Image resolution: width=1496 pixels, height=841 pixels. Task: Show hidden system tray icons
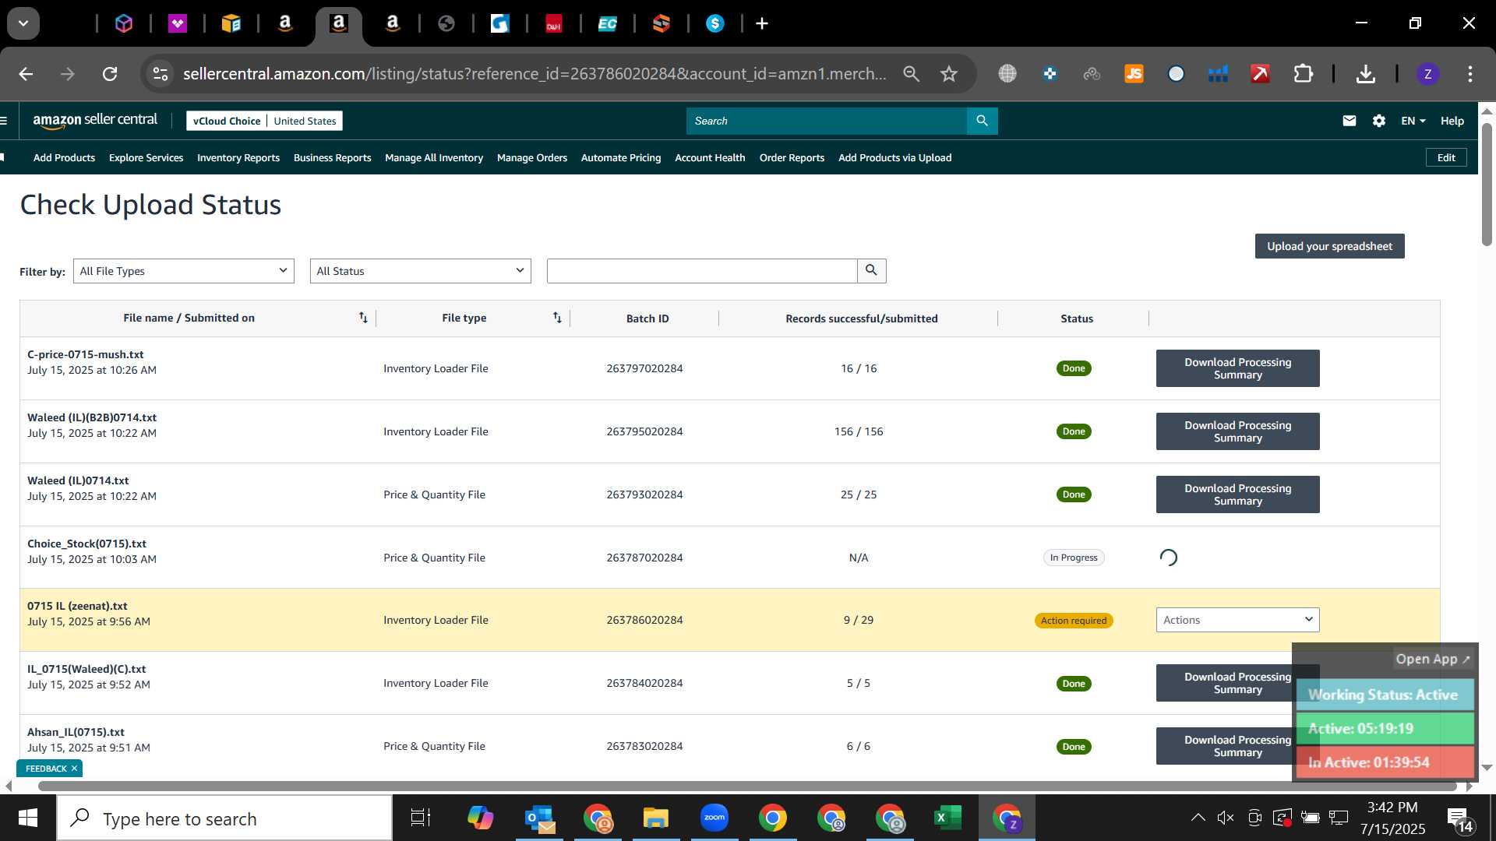point(1198,818)
